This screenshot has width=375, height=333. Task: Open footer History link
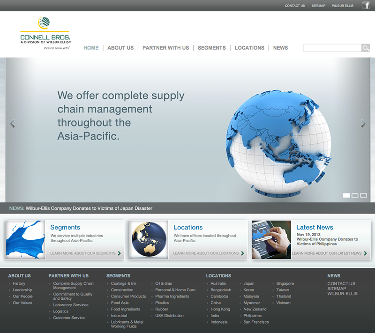(x=19, y=283)
